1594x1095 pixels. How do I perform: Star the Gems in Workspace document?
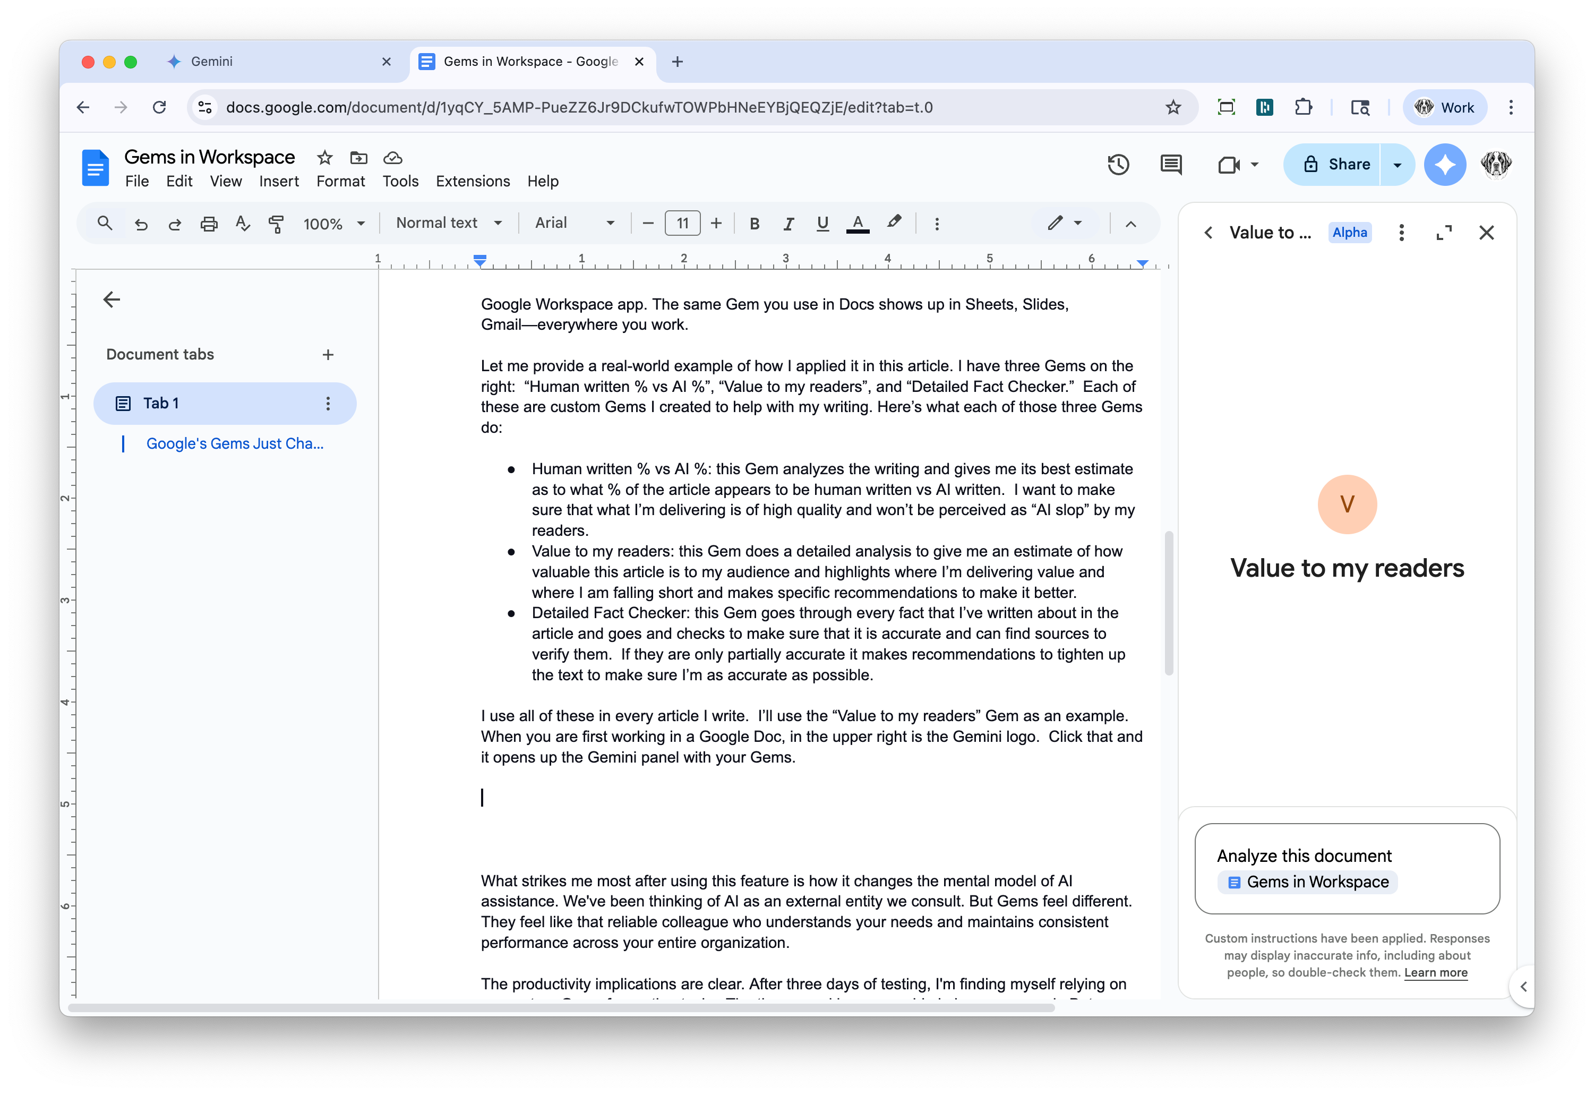pyautogui.click(x=324, y=158)
